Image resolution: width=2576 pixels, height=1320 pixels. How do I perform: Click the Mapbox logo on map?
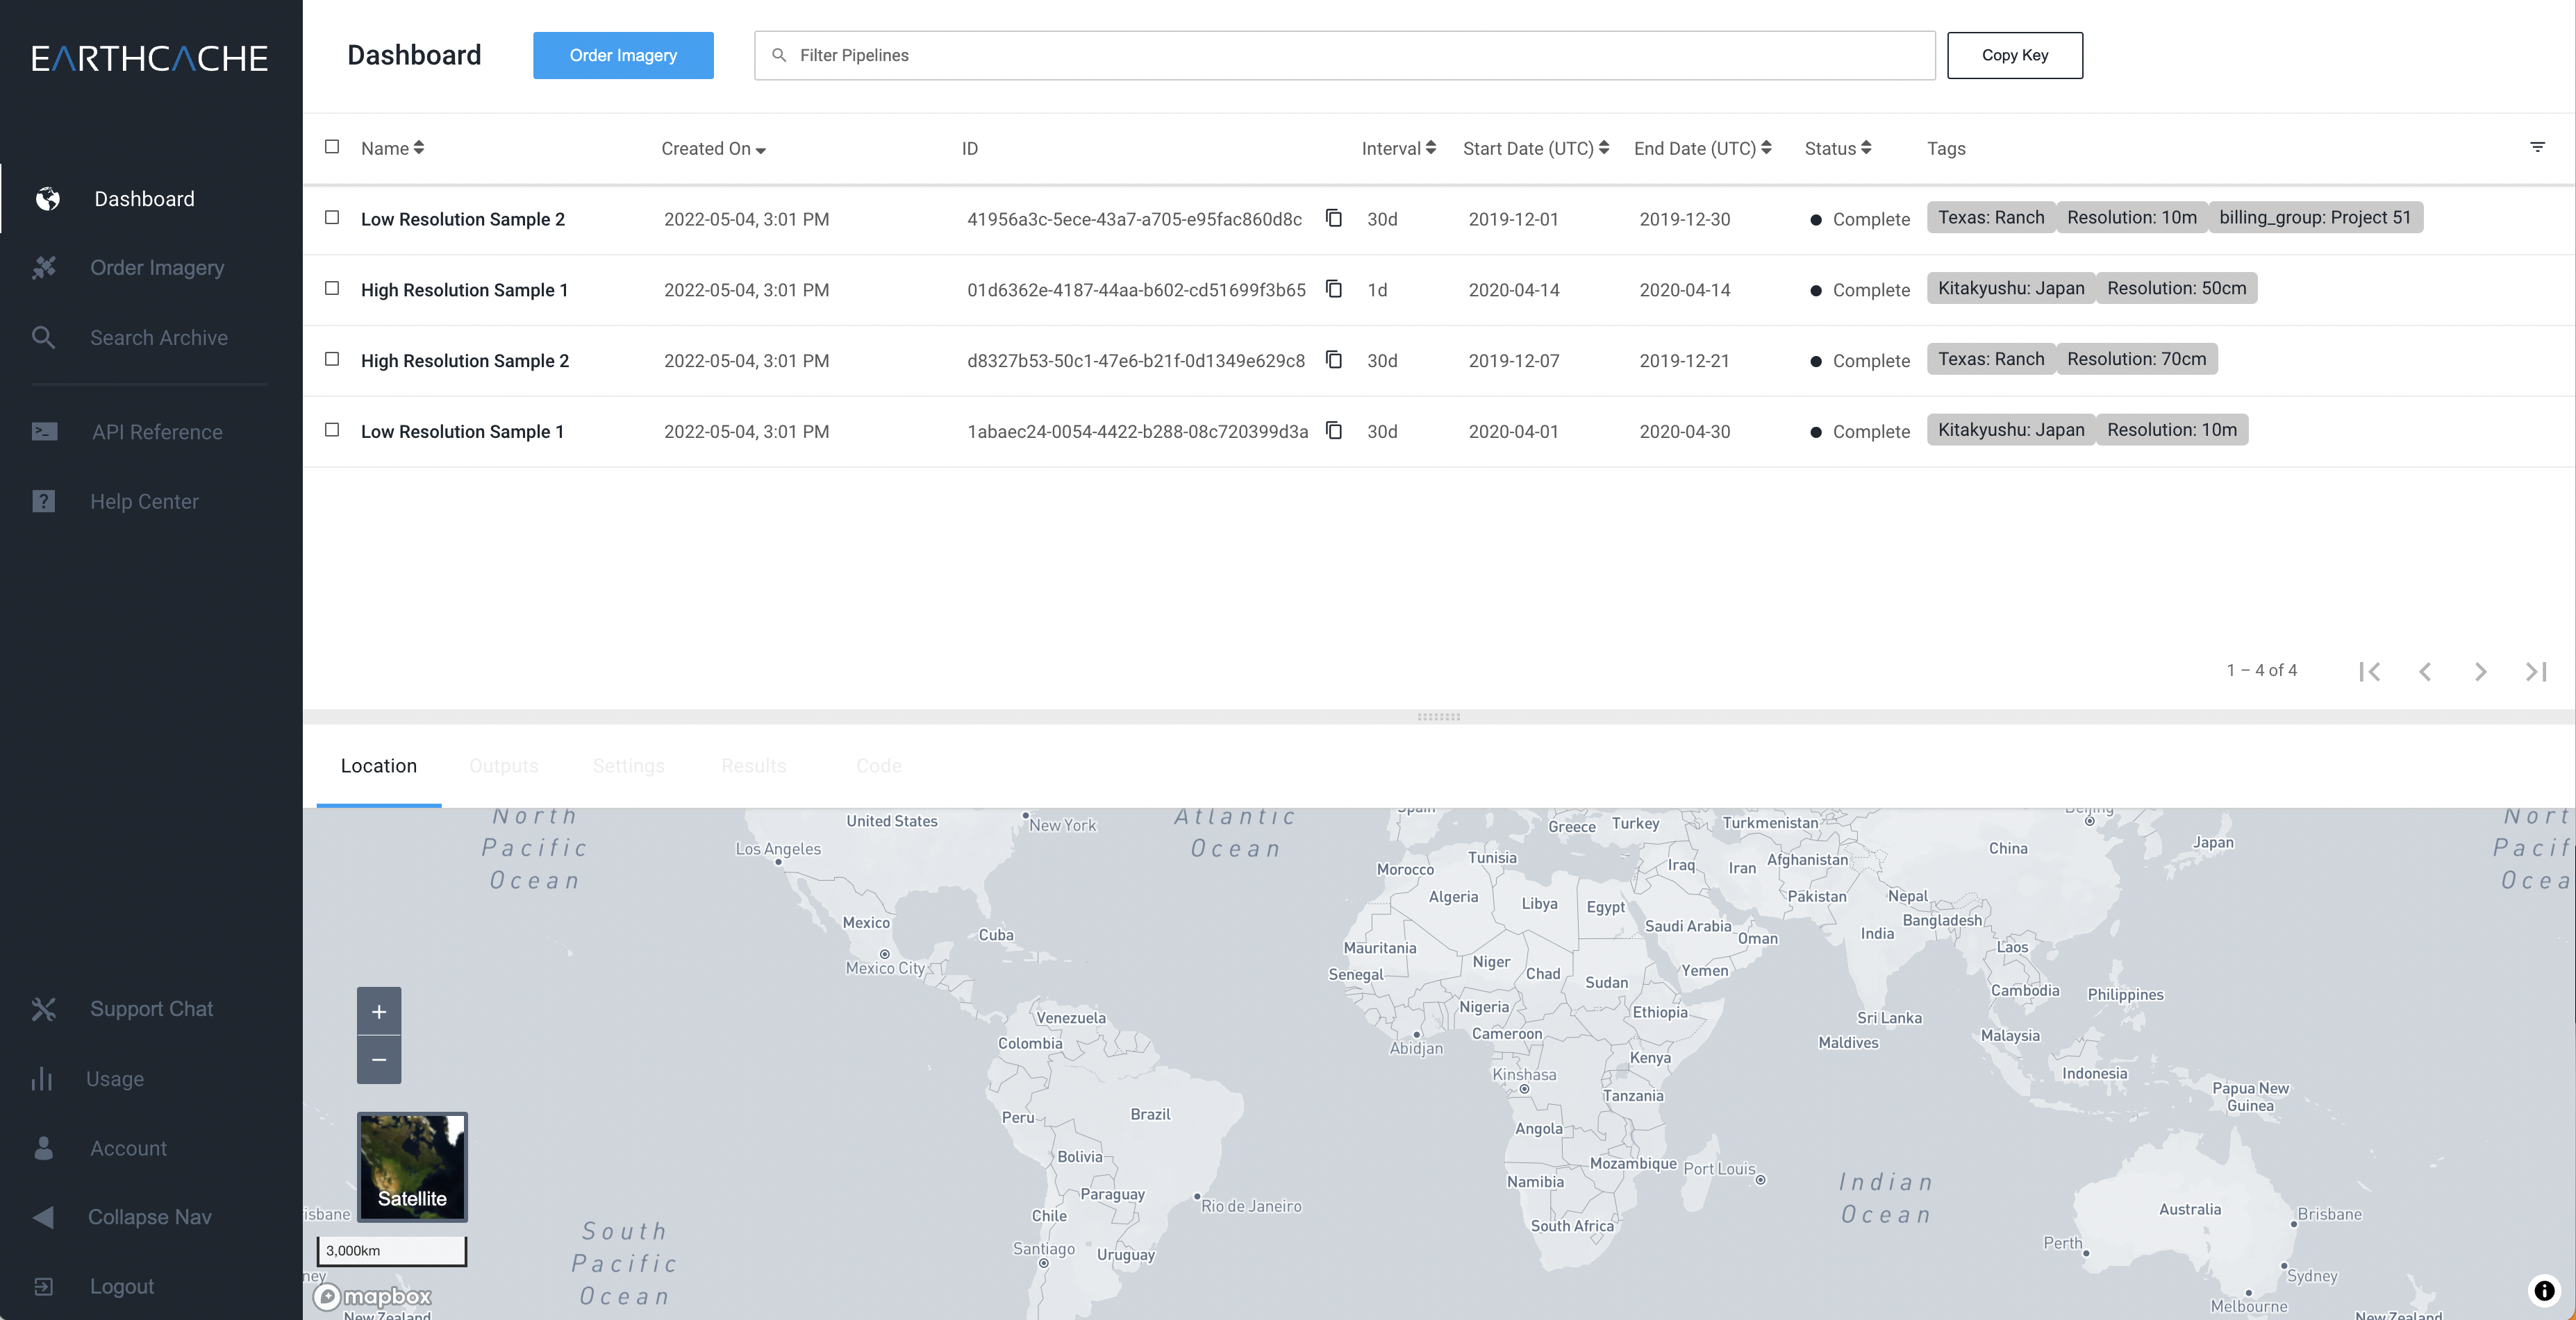(372, 1297)
